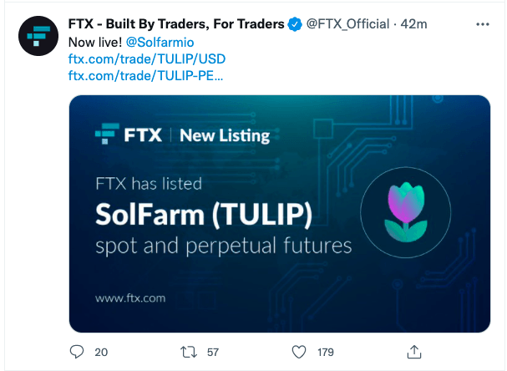
Task: Click the tulip logo in the image
Action: coord(407,209)
